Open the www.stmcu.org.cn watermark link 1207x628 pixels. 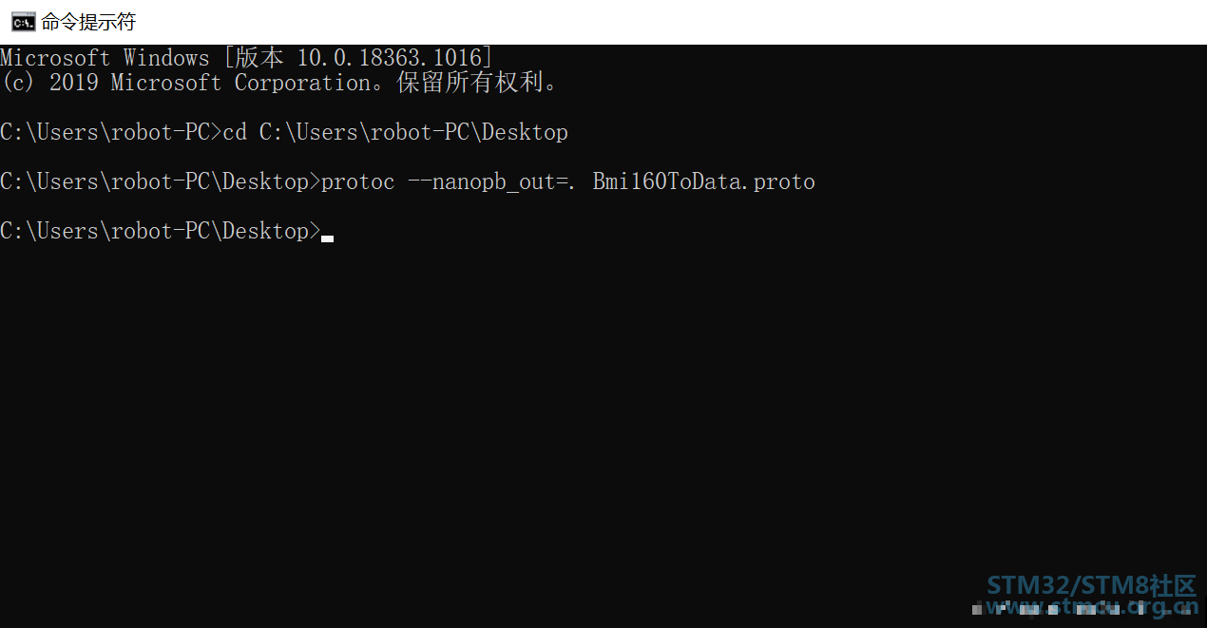[x=1091, y=608]
